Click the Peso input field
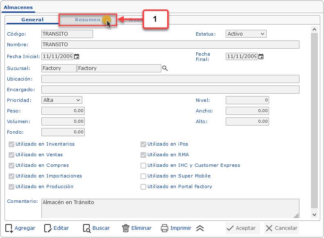324x238 pixels. point(63,111)
